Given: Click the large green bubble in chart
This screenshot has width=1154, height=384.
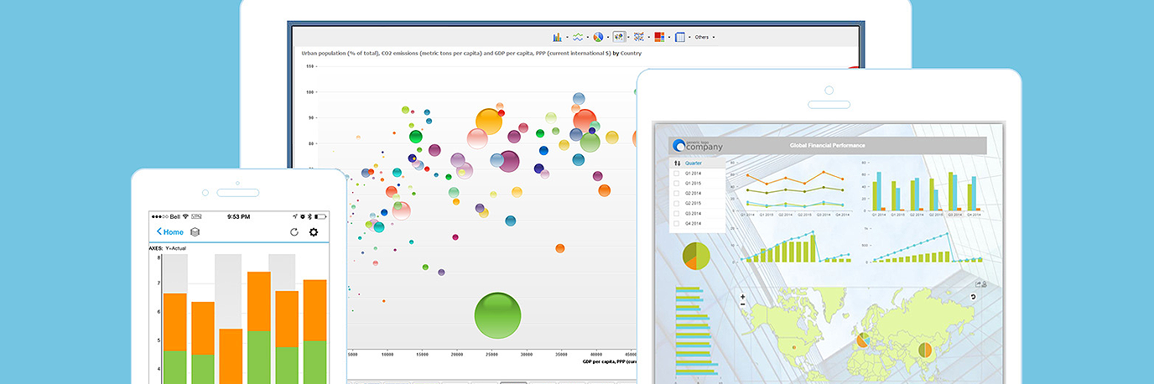Looking at the screenshot, I should coord(497,316).
